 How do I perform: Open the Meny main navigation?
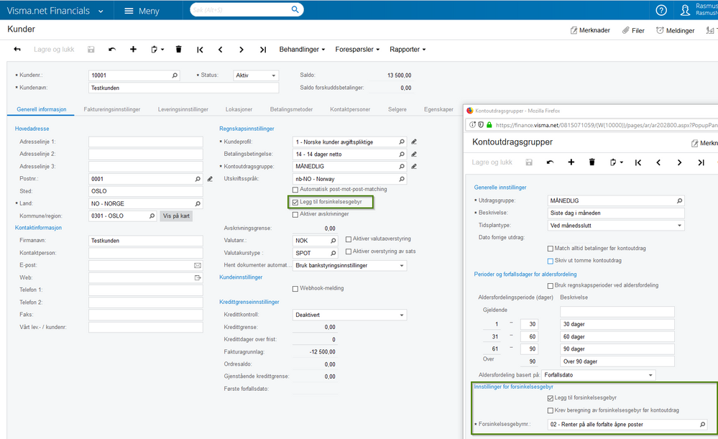(x=142, y=11)
